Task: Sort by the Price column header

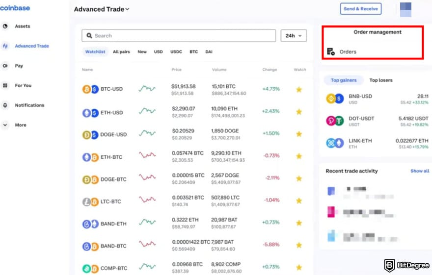Action: tap(177, 70)
